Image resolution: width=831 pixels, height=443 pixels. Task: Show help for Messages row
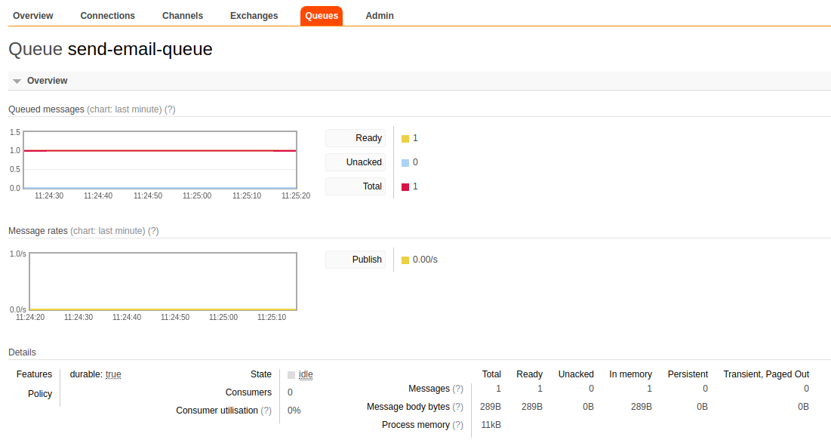tap(457, 389)
